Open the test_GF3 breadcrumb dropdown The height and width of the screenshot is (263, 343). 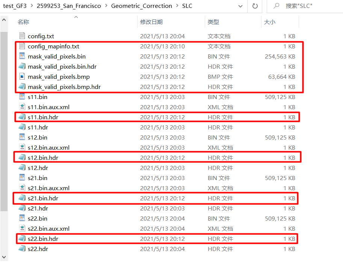pos(15,6)
